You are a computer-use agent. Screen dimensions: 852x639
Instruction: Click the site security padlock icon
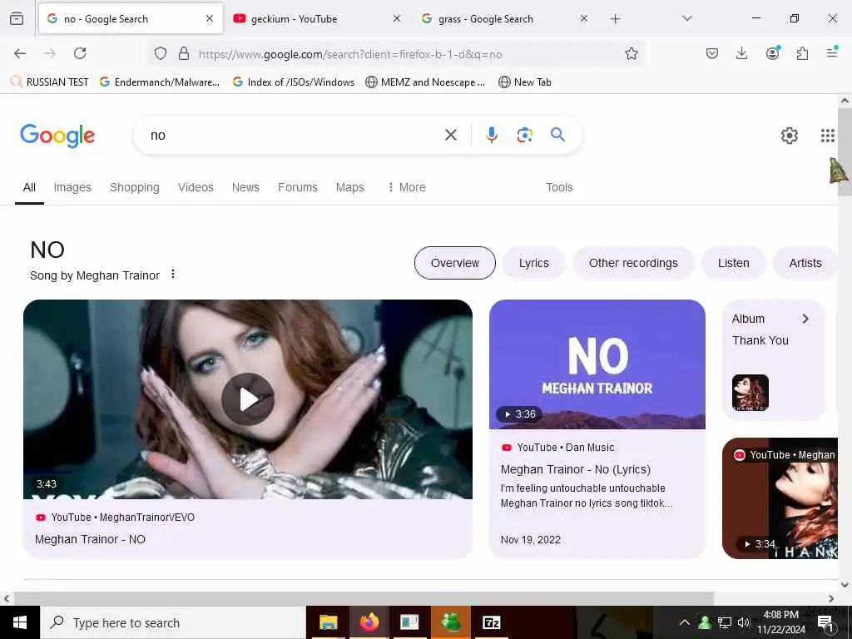click(184, 53)
